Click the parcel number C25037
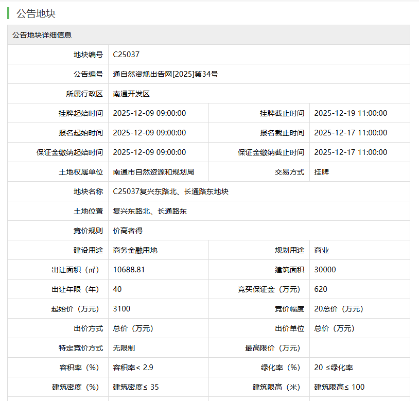This screenshot has height=401, width=419. pos(126,54)
